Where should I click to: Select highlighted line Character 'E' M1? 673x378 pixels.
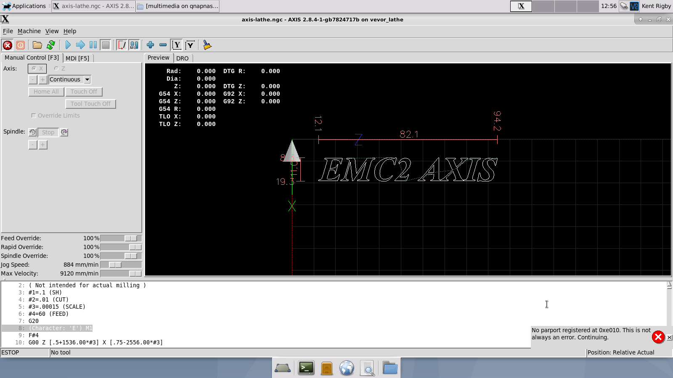pyautogui.click(x=61, y=328)
